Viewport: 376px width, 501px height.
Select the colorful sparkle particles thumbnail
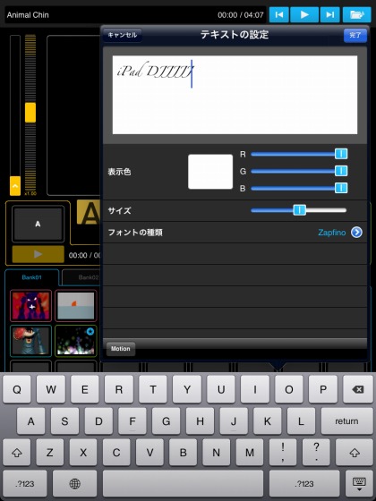coord(76,341)
